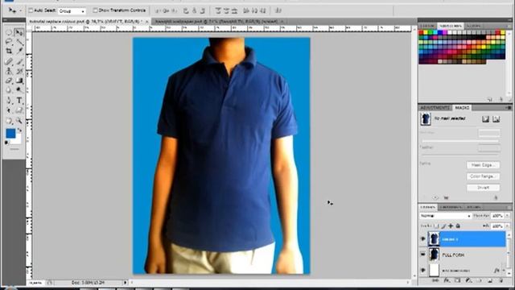Open the layer Fill slider arrow
515x290 pixels.
point(508,226)
